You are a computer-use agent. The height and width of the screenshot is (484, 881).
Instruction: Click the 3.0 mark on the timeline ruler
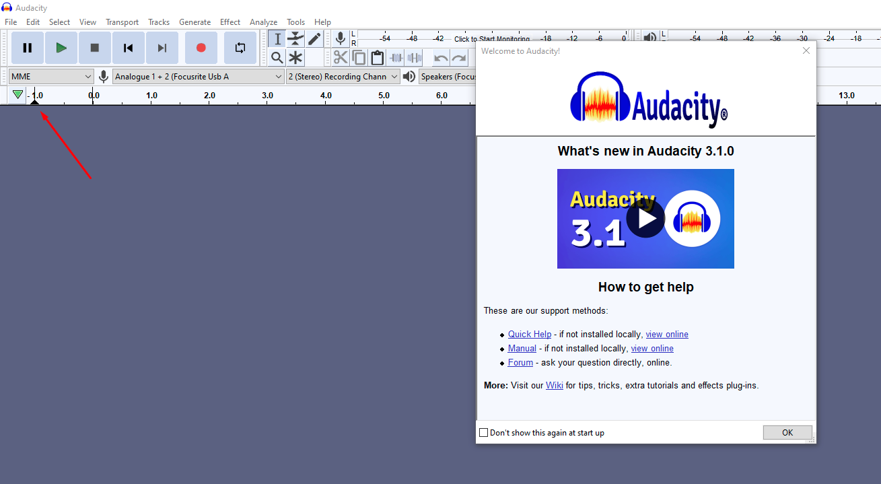coord(267,96)
